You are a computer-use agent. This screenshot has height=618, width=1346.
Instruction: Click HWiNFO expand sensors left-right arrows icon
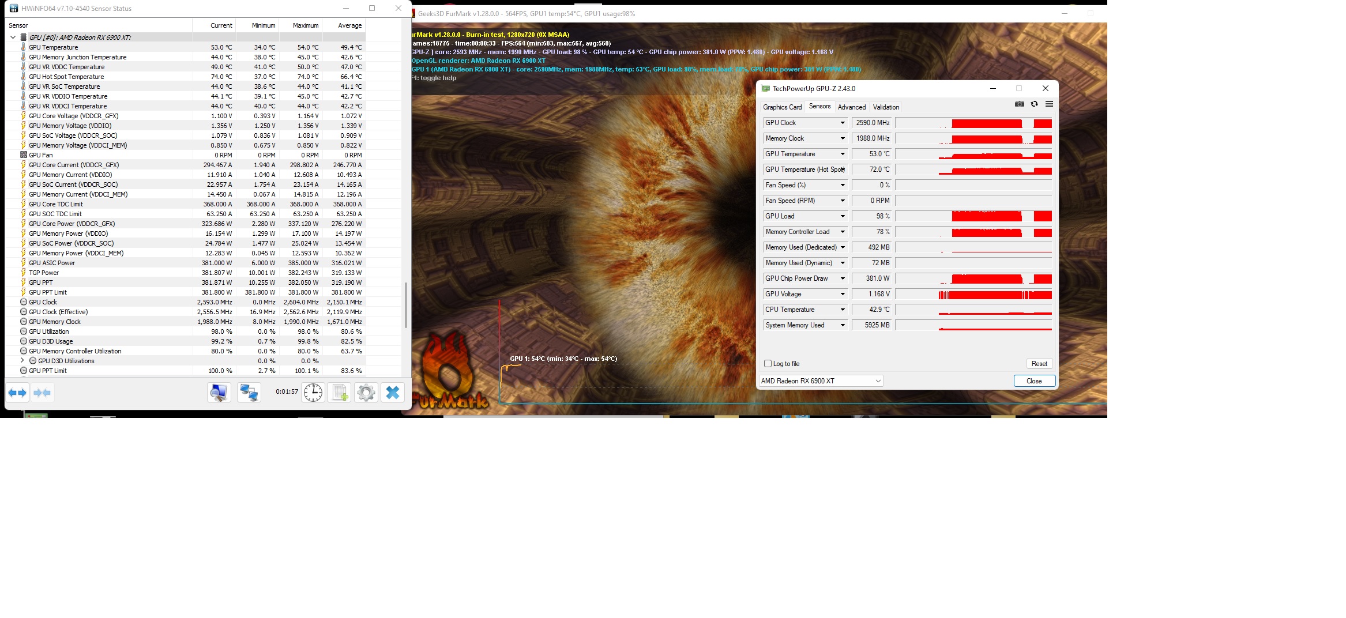17,393
